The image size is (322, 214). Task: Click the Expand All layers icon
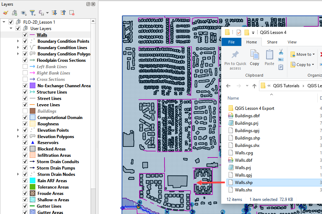(x=54, y=13)
